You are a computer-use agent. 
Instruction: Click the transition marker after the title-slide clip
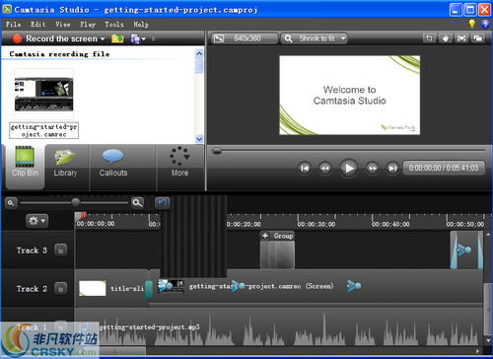(149, 289)
